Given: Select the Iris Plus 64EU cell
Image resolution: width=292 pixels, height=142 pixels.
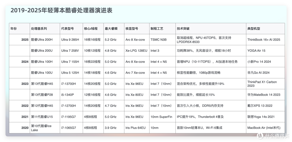Looking at the screenshot, I should click(137, 128).
